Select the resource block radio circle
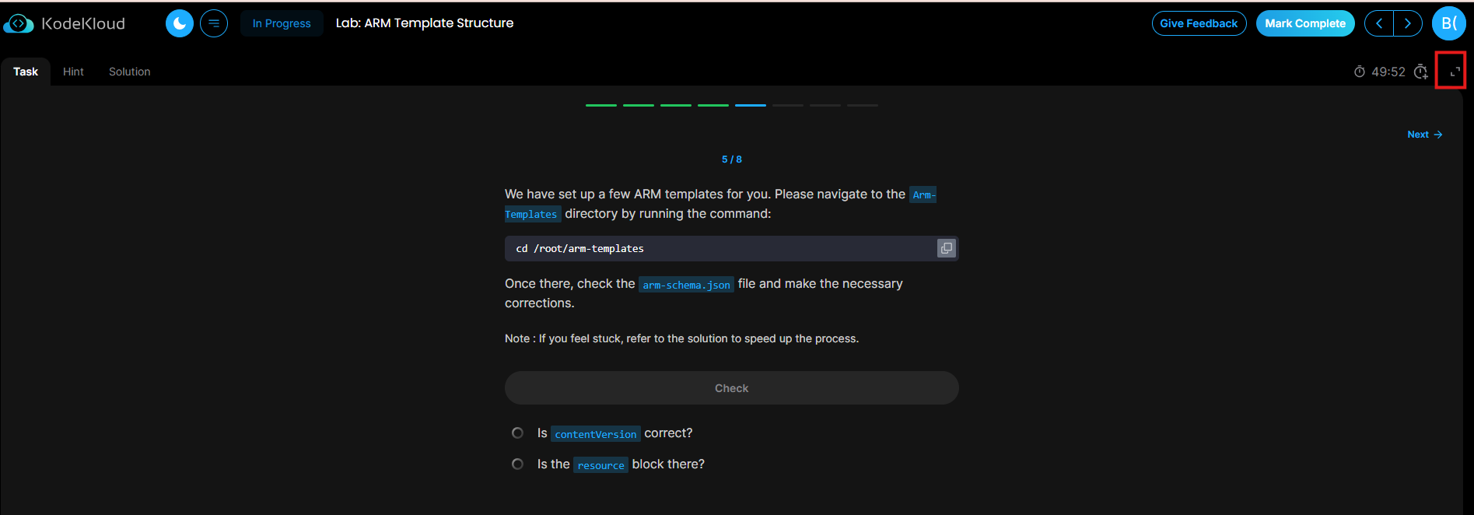This screenshot has width=1474, height=515. click(517, 464)
